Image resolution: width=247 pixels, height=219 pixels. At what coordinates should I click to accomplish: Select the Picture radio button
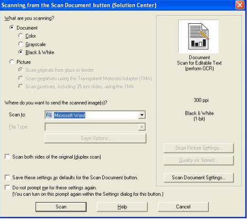click(12, 62)
